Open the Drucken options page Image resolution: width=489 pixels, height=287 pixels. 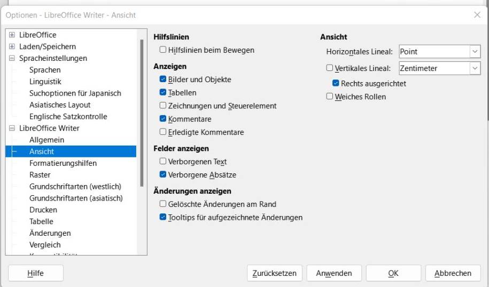coord(43,210)
